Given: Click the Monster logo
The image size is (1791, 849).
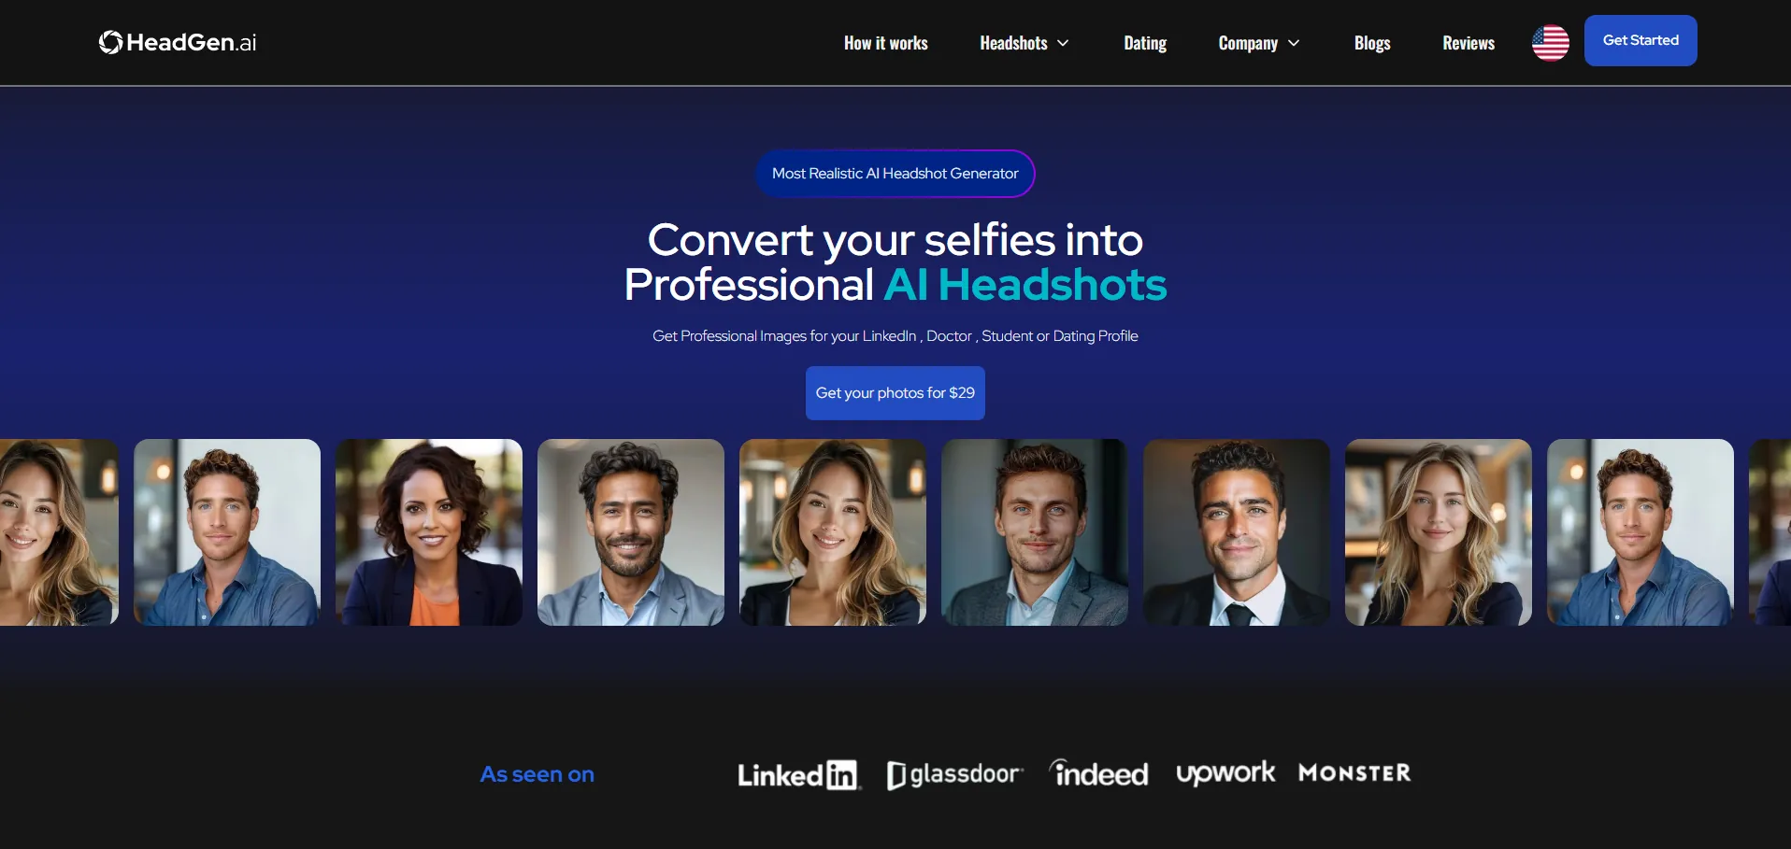Looking at the screenshot, I should [1354, 773].
